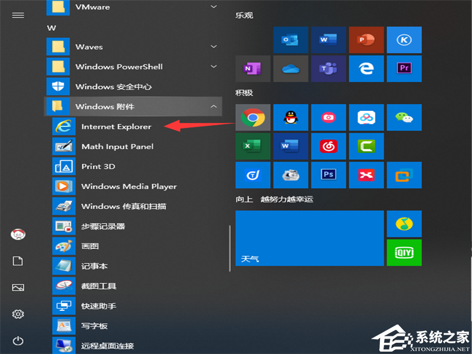Open the PowerPoint tile
The width and height of the screenshot is (472, 354).
coord(366,40)
